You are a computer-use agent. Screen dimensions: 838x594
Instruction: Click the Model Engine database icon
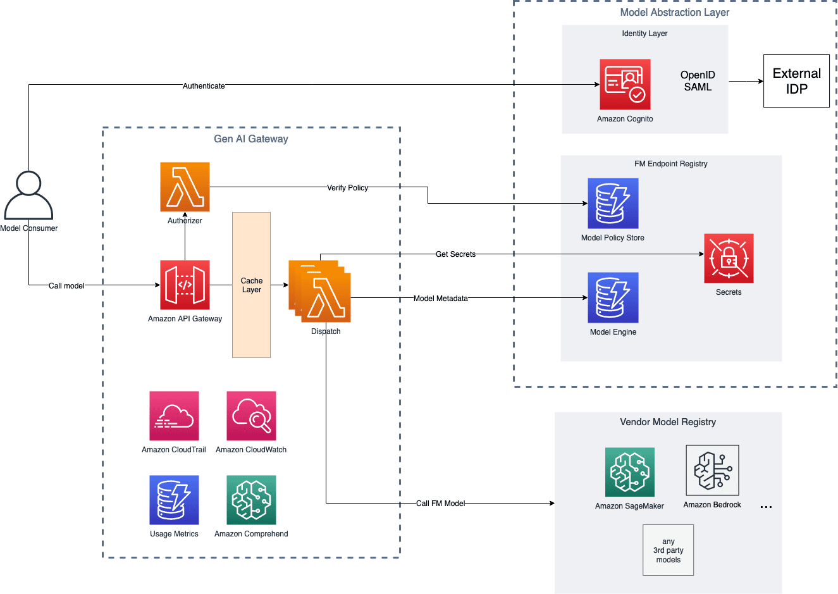[613, 297]
